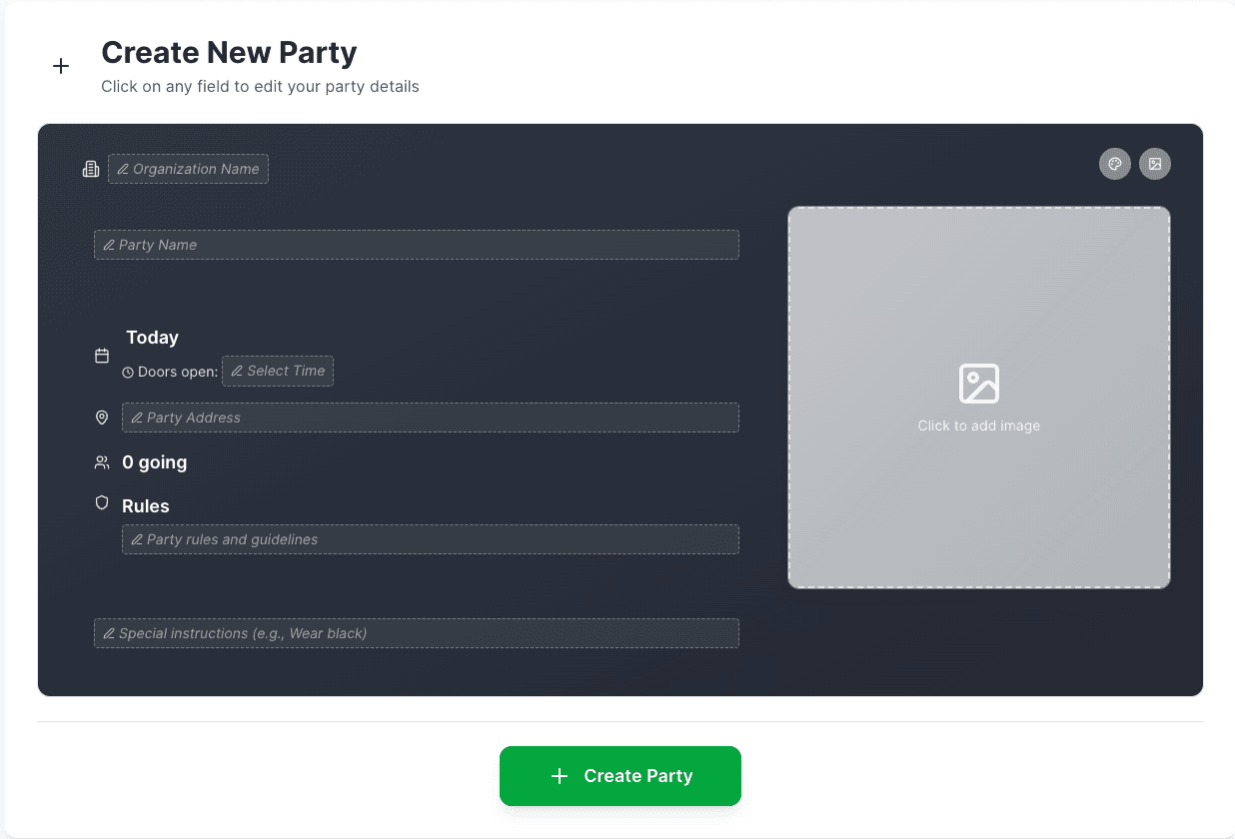
Task: Click the attendees icon next to 0 going
Action: [x=101, y=462]
